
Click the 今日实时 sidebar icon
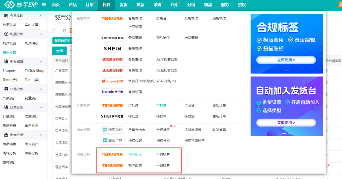6,16
